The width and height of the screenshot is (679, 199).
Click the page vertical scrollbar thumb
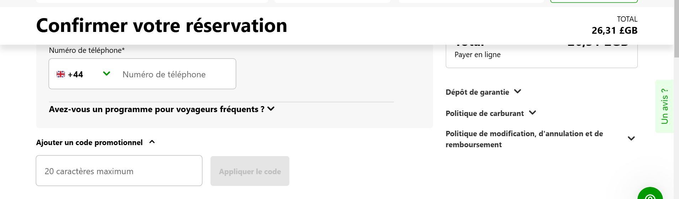click(676, 28)
